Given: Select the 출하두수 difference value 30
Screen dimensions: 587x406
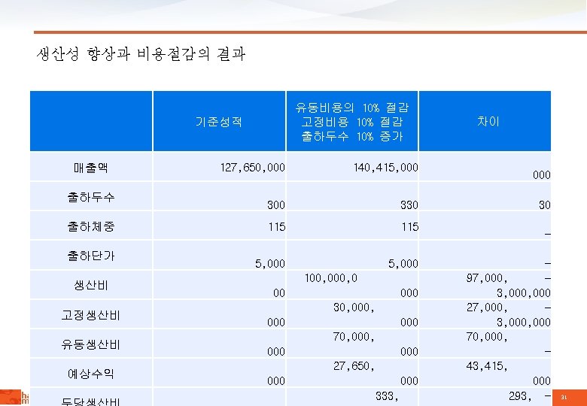Looking at the screenshot, I should pos(545,205).
